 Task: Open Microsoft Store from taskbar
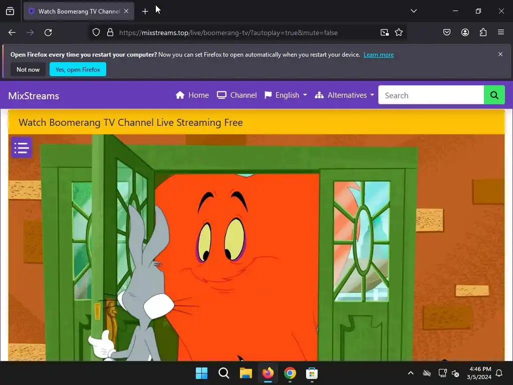click(312, 373)
